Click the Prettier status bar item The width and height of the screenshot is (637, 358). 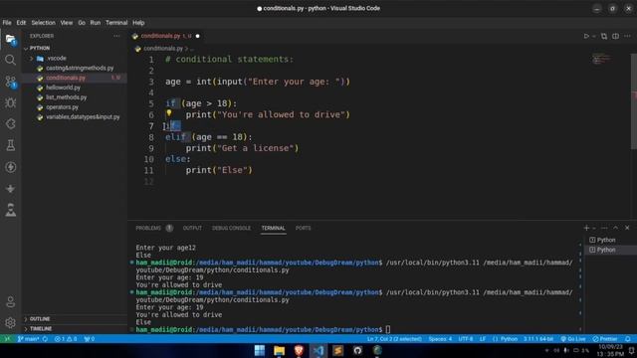pos(605,338)
